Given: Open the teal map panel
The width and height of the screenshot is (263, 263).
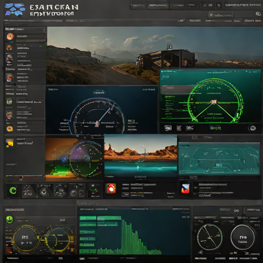Looking at the screenshot, I should [x=219, y=159].
